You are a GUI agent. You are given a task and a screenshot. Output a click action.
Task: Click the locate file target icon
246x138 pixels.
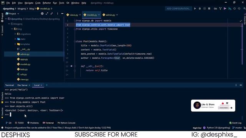[42, 14]
